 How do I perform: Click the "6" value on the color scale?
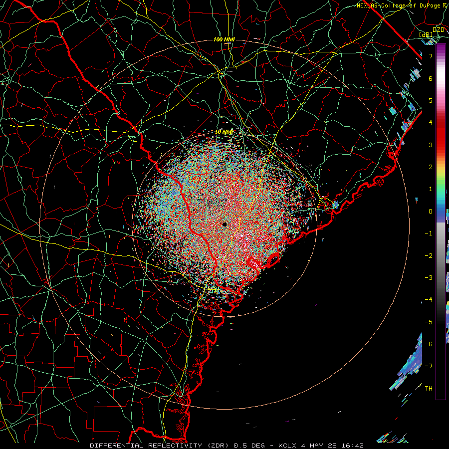pos(431,78)
